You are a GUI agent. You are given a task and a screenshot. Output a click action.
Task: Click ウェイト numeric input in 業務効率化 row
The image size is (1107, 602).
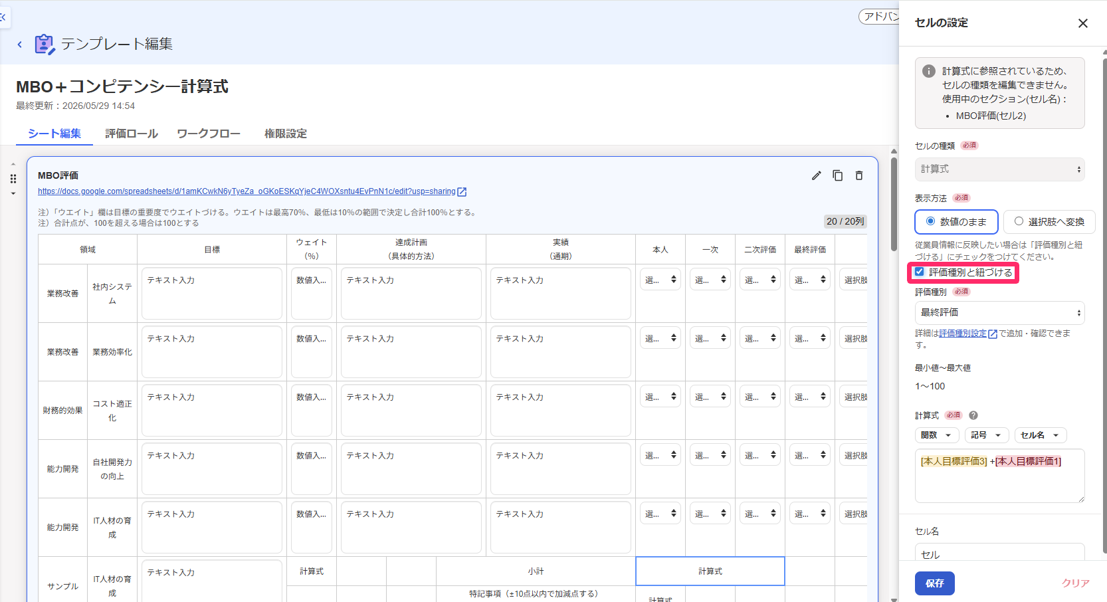click(x=312, y=352)
